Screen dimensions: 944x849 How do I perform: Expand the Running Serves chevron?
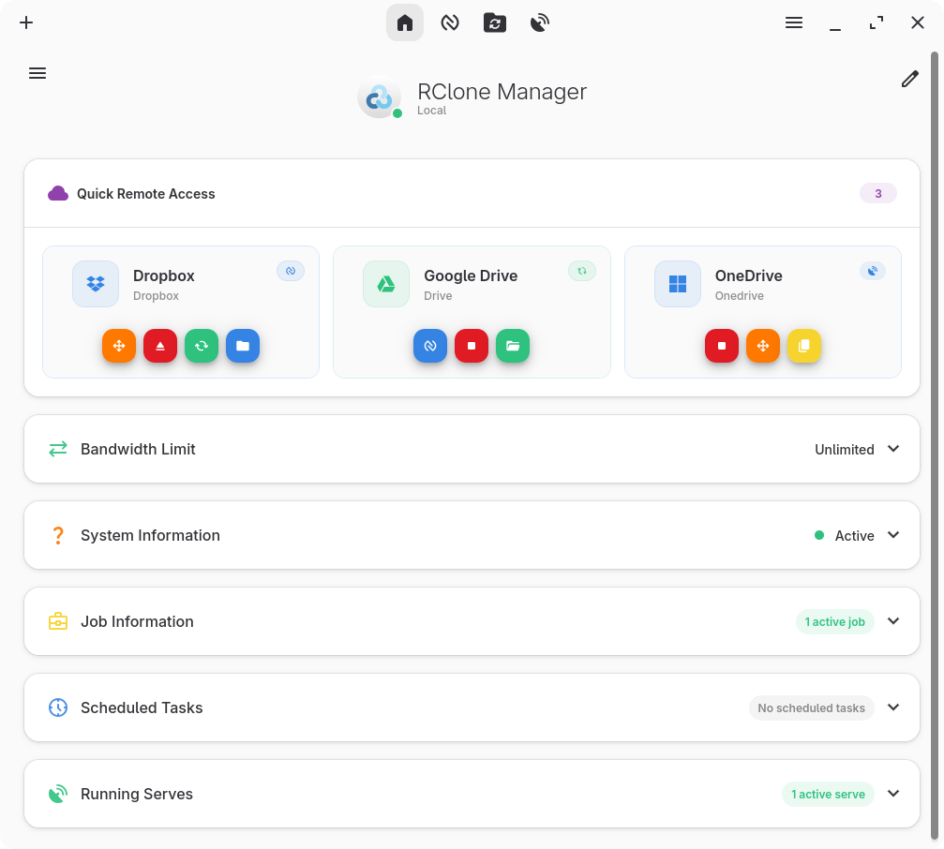coord(893,794)
